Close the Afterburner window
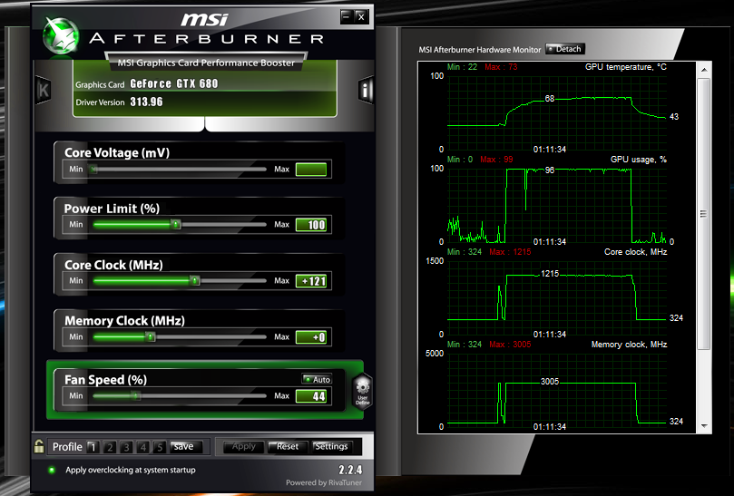The height and width of the screenshot is (496, 734). 361,17
